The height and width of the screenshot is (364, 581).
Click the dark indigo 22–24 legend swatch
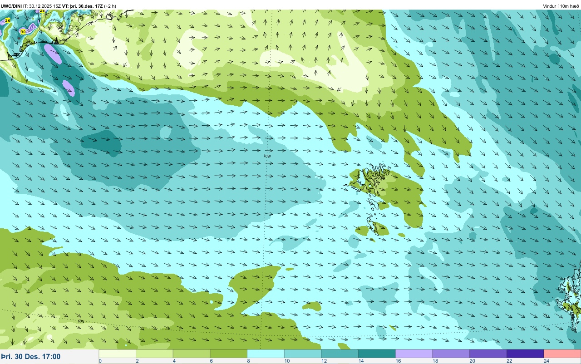click(x=525, y=354)
